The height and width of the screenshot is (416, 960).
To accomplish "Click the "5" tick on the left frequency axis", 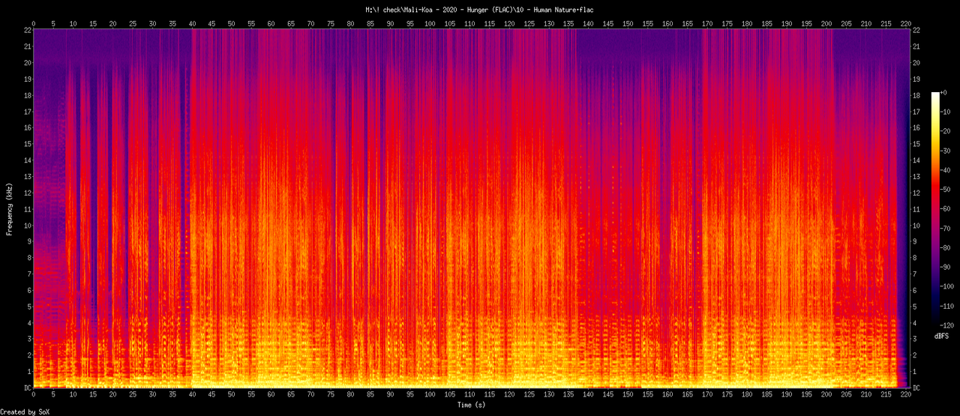I will pyautogui.click(x=28, y=307).
